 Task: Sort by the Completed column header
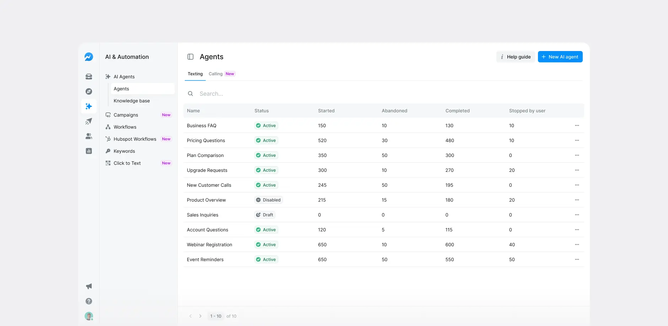tap(458, 111)
